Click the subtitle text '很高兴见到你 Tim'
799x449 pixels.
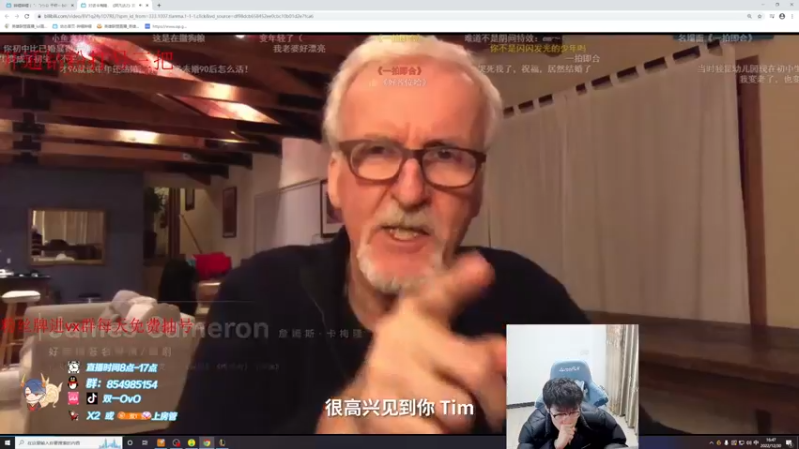pyautogui.click(x=399, y=408)
